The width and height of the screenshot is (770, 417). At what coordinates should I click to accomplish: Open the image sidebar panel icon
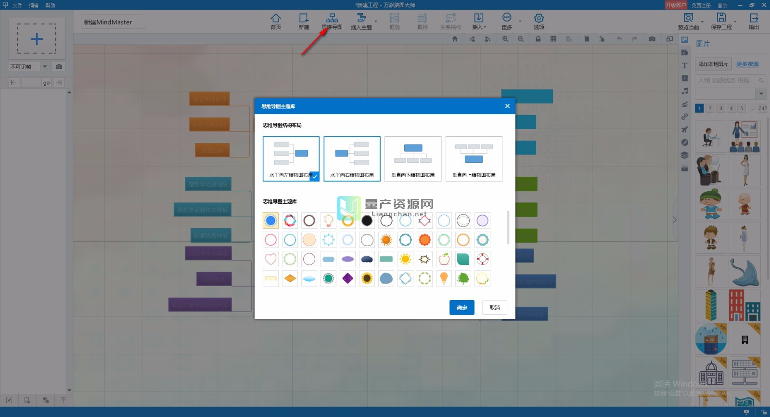(x=684, y=40)
